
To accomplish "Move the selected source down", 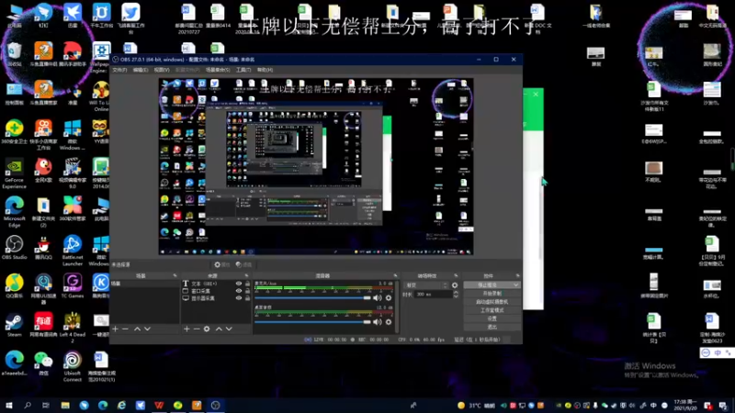I will (x=229, y=329).
